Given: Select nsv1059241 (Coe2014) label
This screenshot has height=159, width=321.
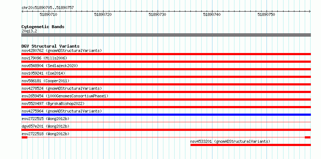Looking at the screenshot, I should click(x=43, y=73).
